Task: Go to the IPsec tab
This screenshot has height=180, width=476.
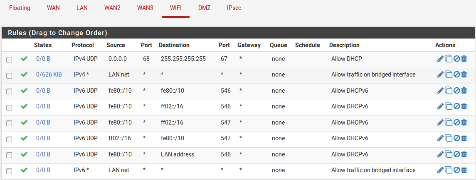Action: [234, 8]
